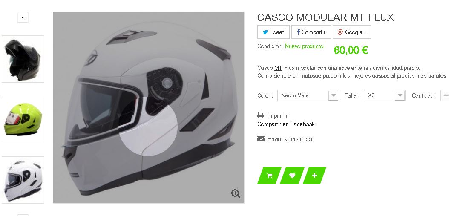The height and width of the screenshot is (216, 449).
Task: Open the Enviar a un amigo link
Action: click(290, 139)
